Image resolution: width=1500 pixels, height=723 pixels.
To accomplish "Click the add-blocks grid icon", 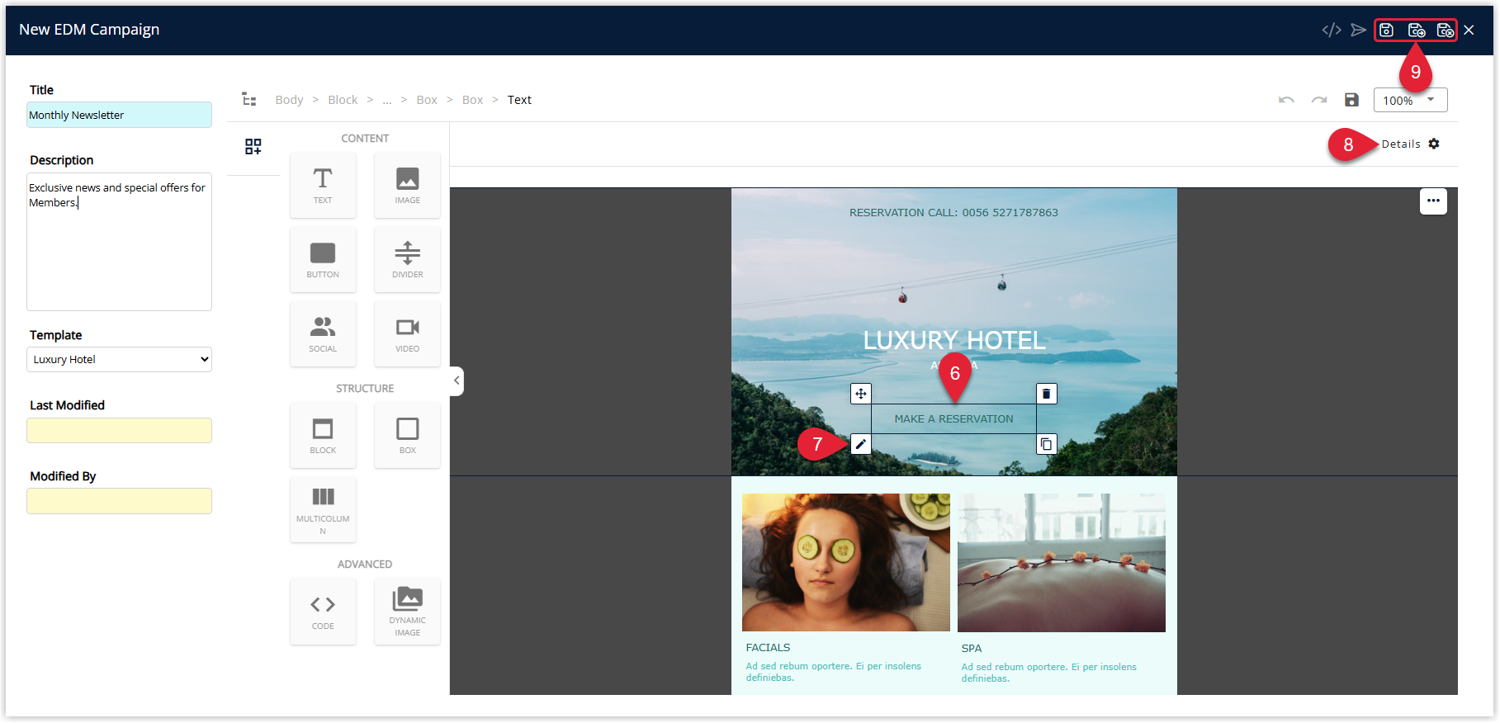I will (253, 147).
